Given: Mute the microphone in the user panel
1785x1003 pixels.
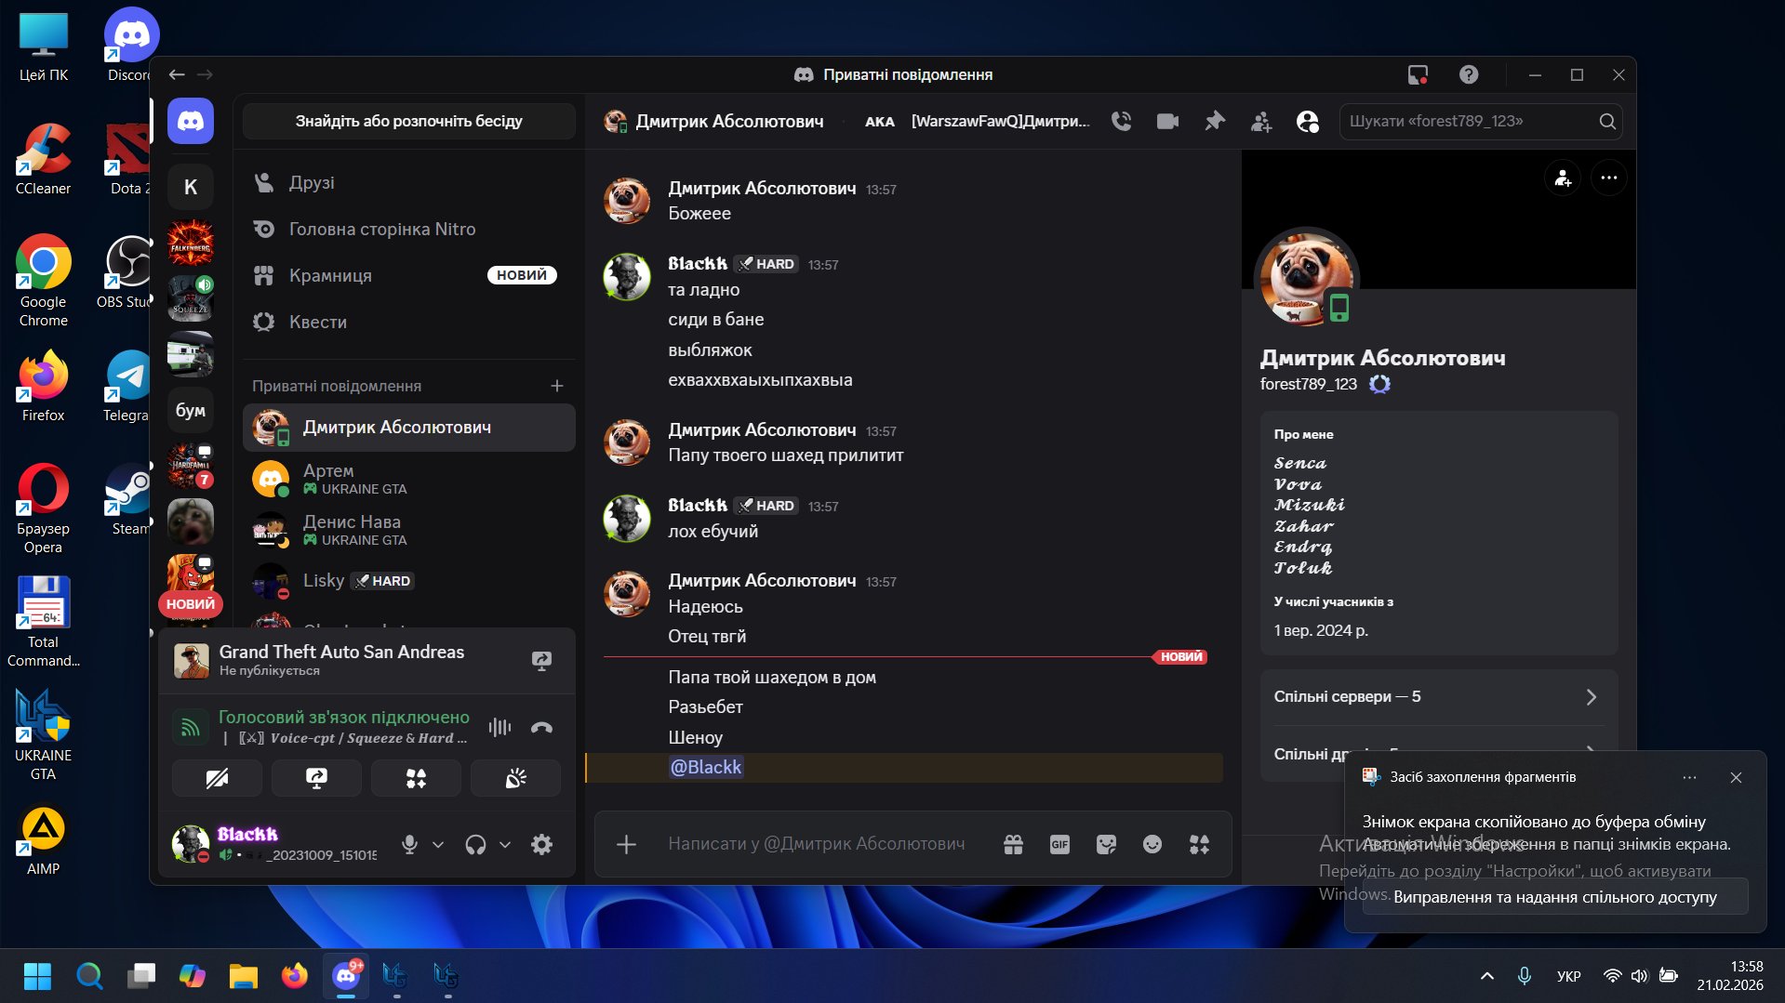Looking at the screenshot, I should pyautogui.click(x=409, y=844).
